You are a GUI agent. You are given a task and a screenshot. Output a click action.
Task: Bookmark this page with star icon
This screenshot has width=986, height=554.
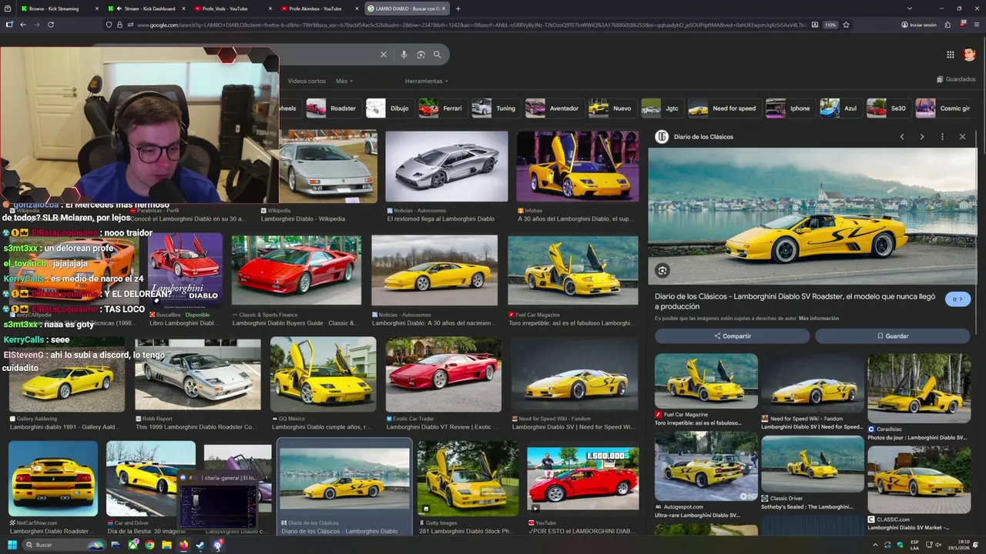tap(847, 25)
